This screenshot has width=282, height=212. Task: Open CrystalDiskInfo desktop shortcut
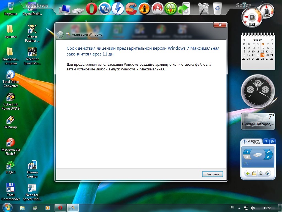click(32, 9)
